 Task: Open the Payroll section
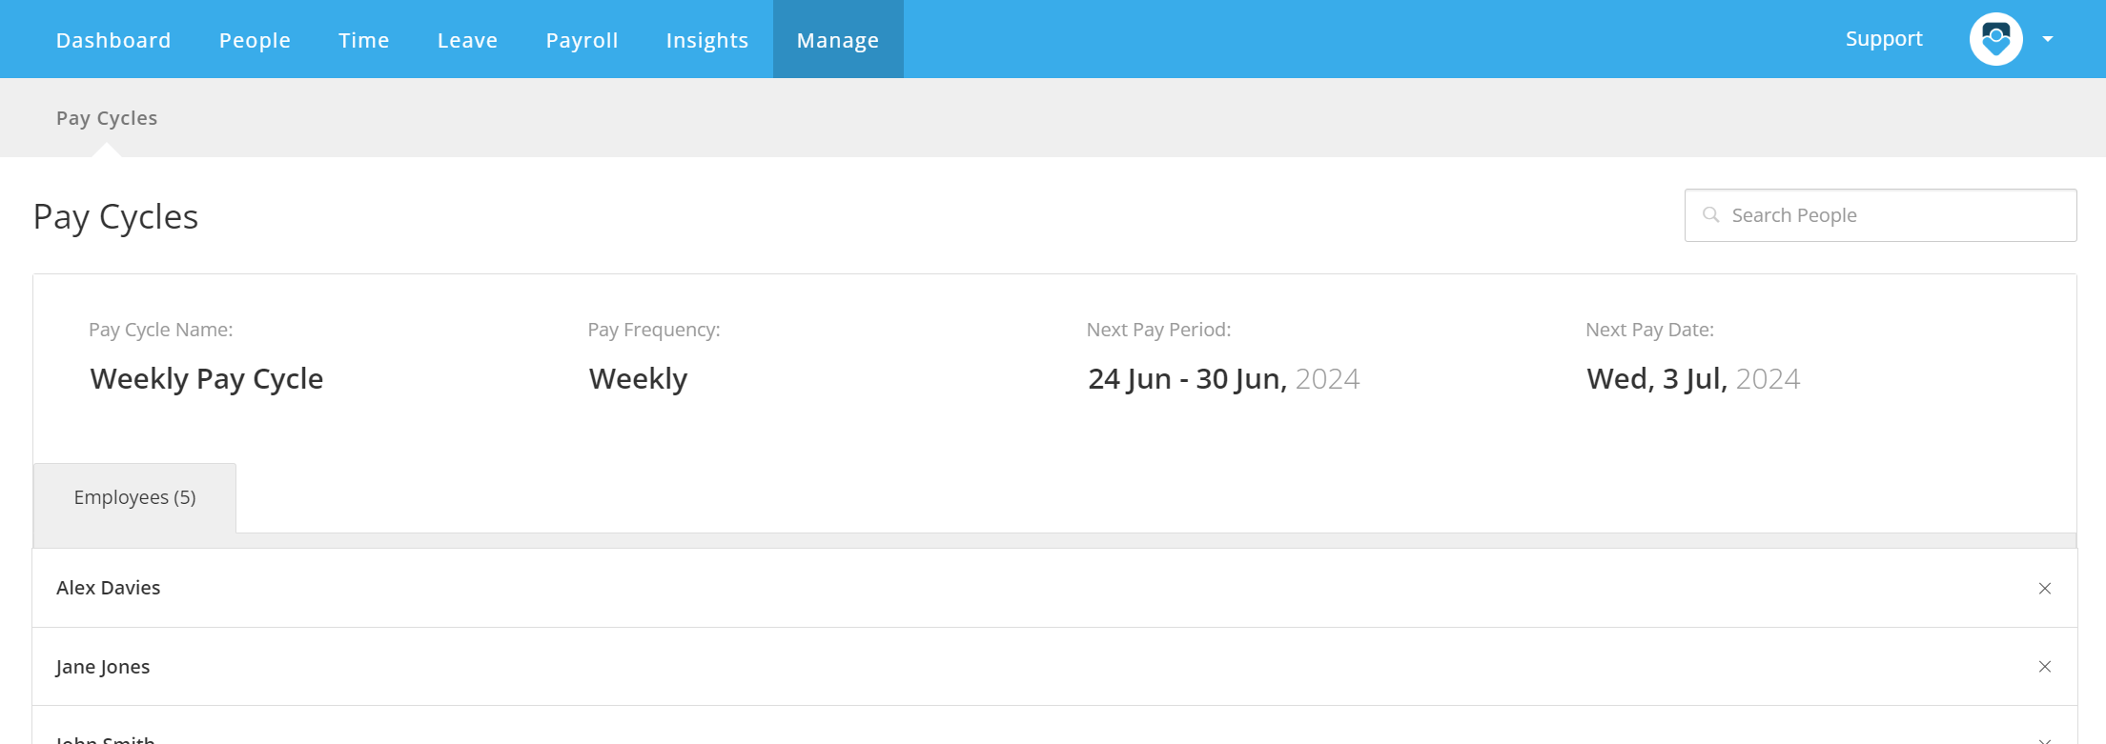[582, 40]
